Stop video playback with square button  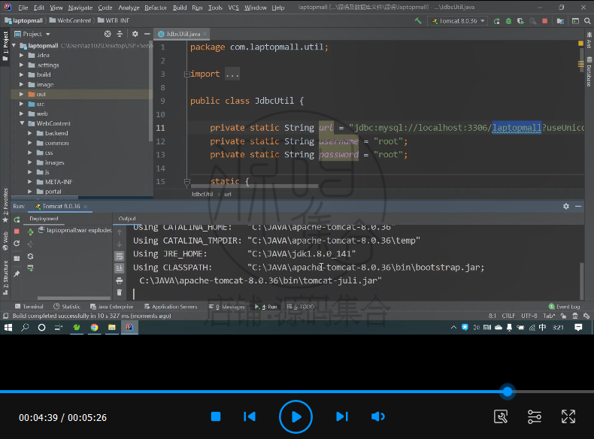(x=216, y=417)
